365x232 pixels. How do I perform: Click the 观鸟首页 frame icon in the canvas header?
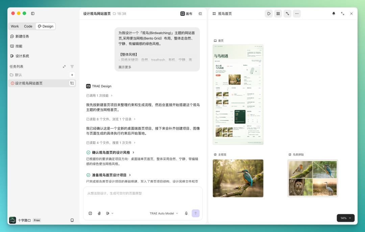click(214, 14)
